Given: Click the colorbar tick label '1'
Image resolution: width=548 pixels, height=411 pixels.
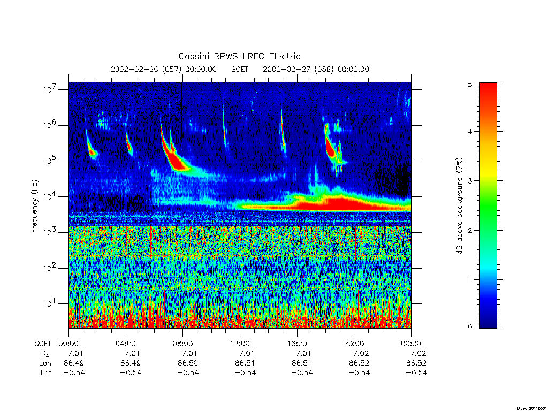Looking at the screenshot, I should [x=470, y=279].
